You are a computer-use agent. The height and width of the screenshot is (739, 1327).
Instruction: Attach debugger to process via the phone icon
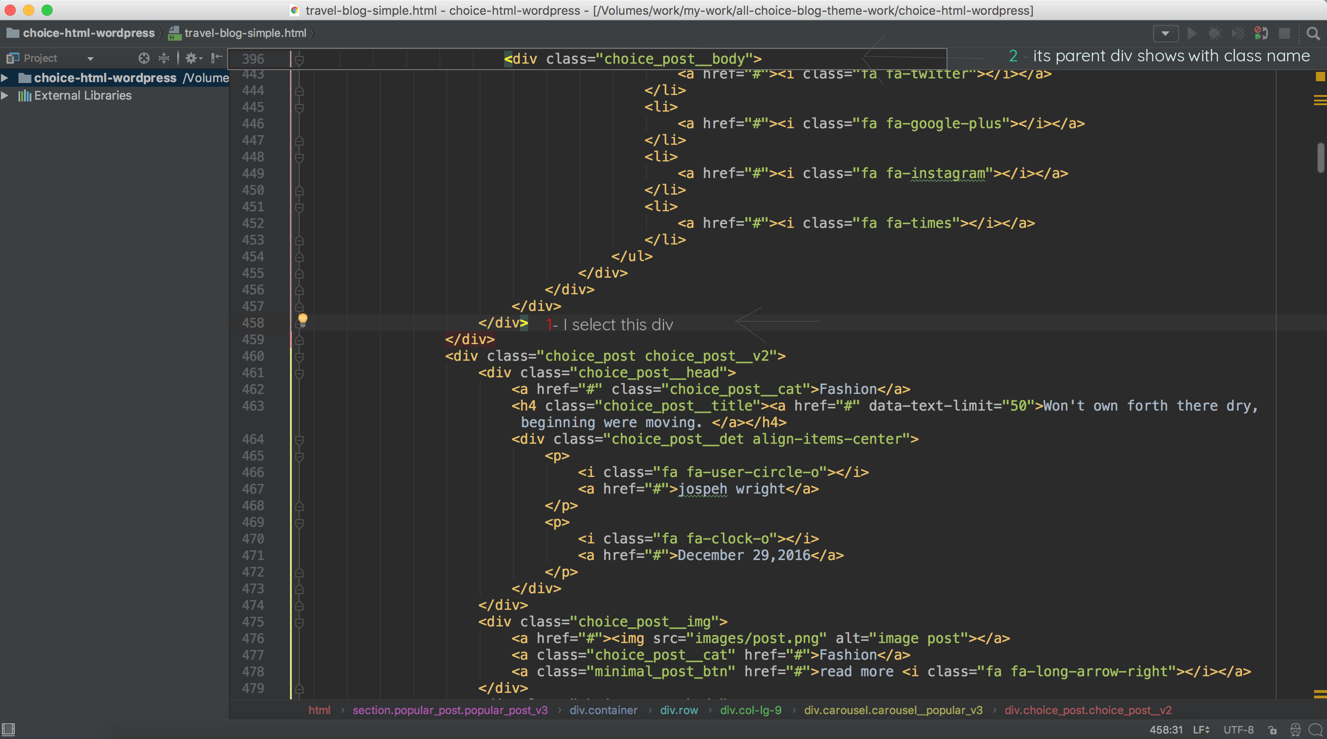point(1261,34)
